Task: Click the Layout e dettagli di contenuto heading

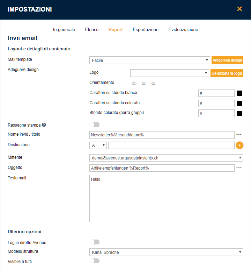Action: 39,49
